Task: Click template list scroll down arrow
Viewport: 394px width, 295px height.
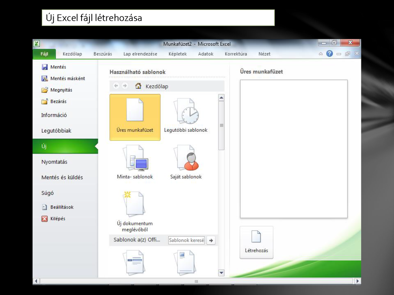Action: (x=221, y=273)
